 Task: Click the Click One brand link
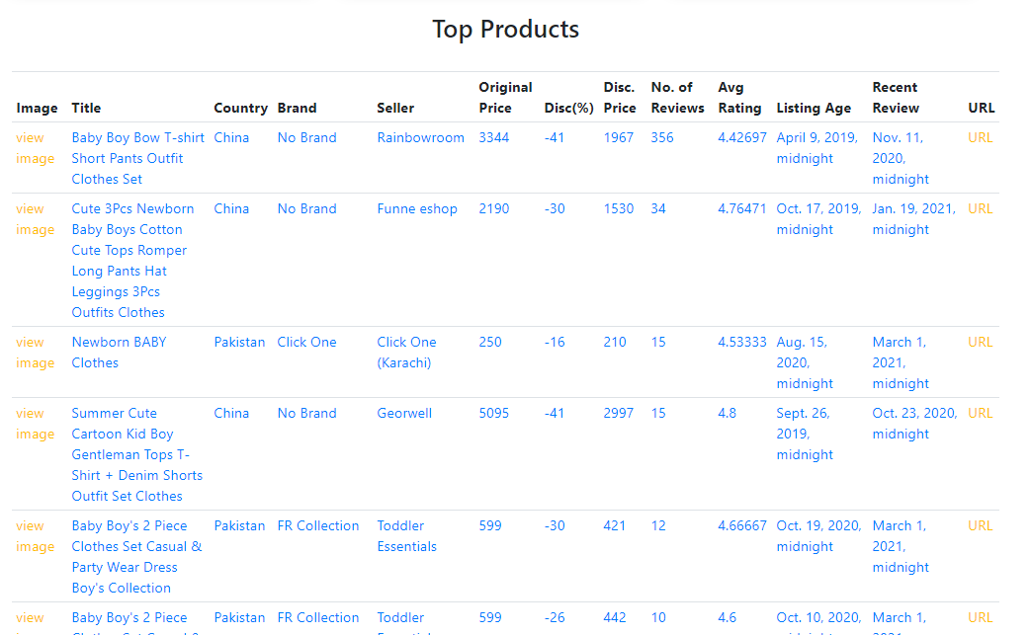pyautogui.click(x=306, y=342)
